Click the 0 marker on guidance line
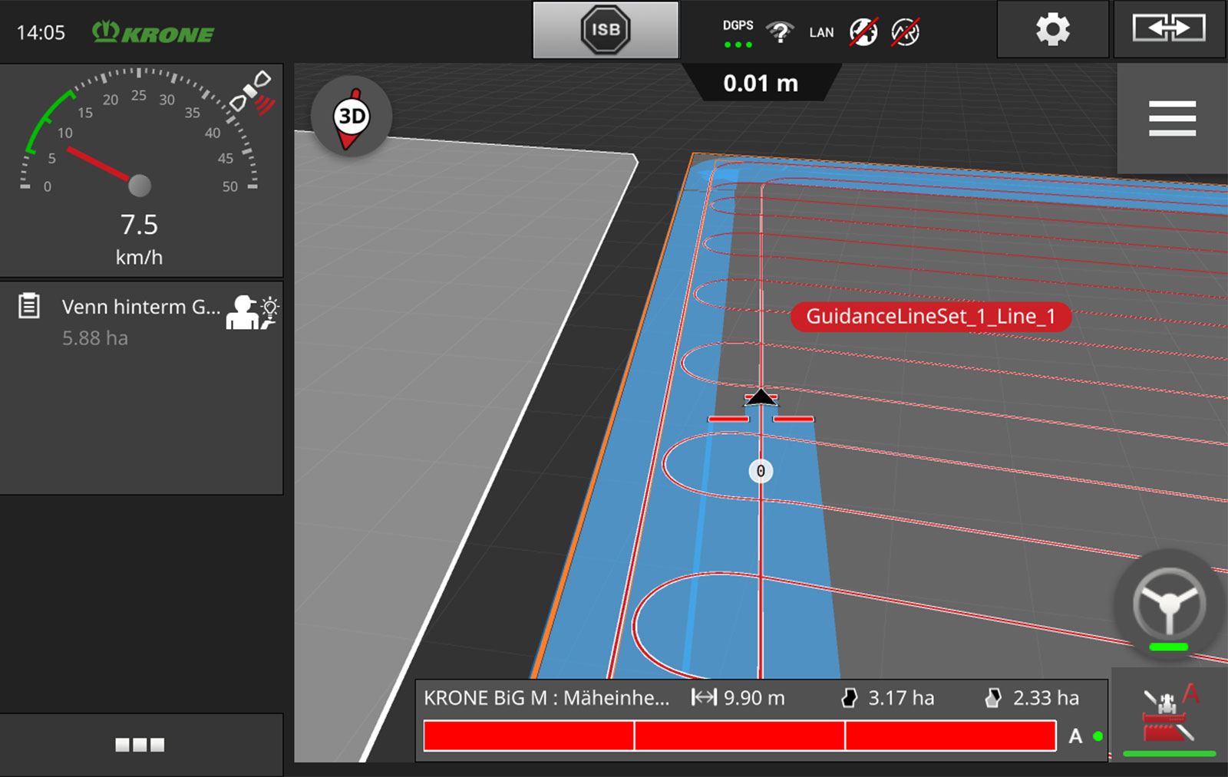The height and width of the screenshot is (777, 1228). click(x=761, y=471)
